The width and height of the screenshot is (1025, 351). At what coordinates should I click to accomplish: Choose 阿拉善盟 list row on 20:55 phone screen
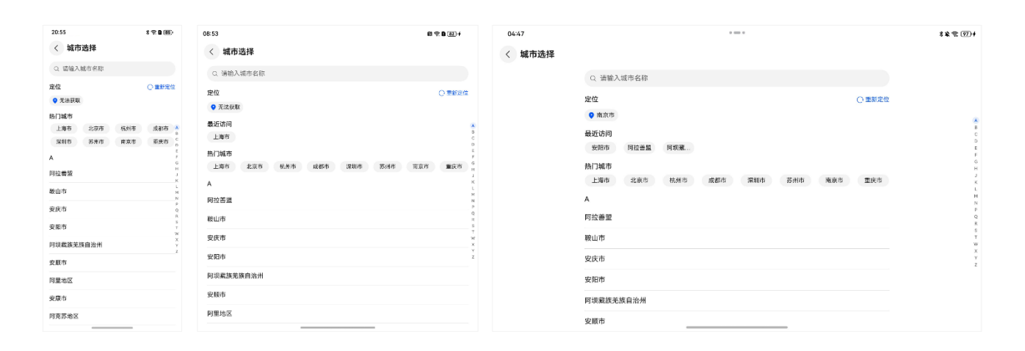tap(112, 173)
